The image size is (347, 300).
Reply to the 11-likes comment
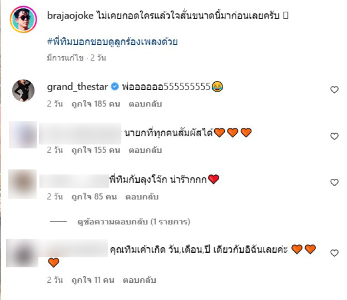139,280
